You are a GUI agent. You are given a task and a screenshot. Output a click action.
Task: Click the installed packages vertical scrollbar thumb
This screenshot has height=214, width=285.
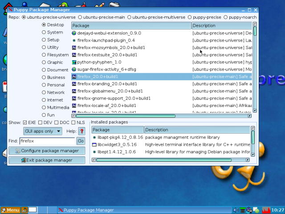(x=252, y=137)
